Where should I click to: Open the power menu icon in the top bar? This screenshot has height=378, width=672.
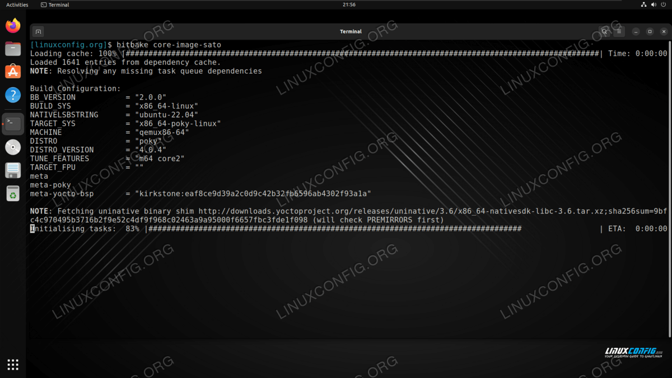[x=662, y=4]
